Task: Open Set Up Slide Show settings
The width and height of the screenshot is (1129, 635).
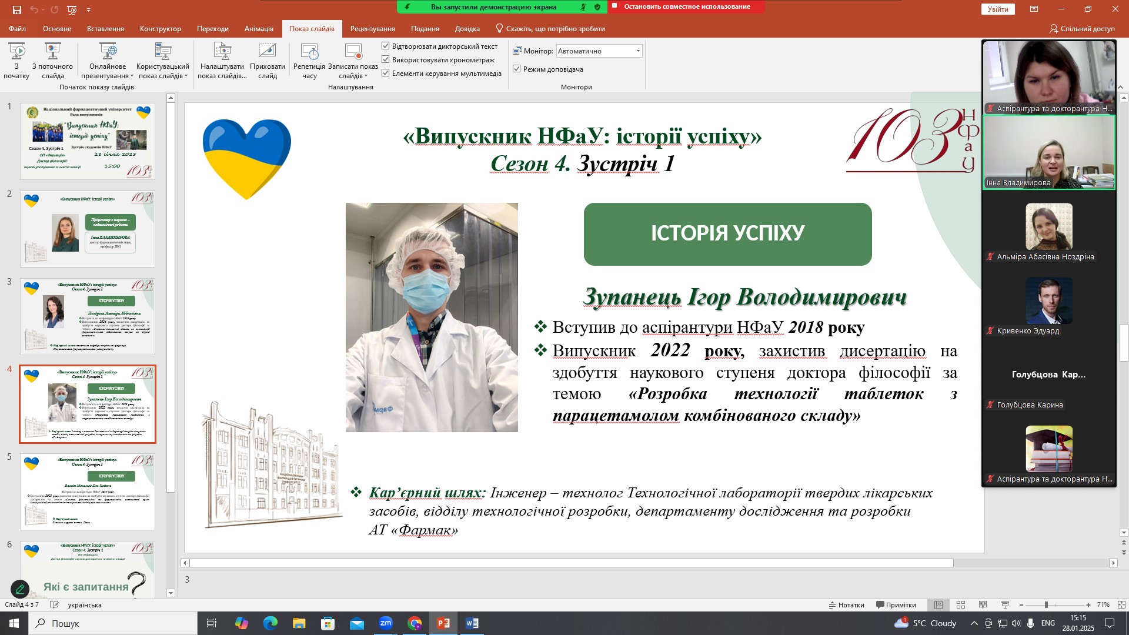Action: [x=222, y=61]
